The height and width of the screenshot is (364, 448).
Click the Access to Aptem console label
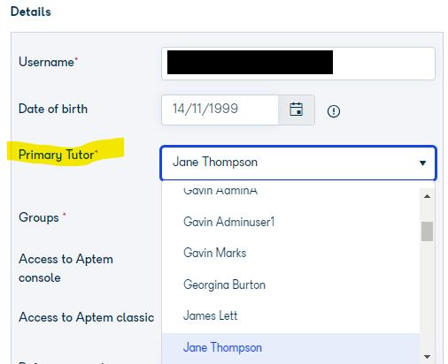pos(66,269)
